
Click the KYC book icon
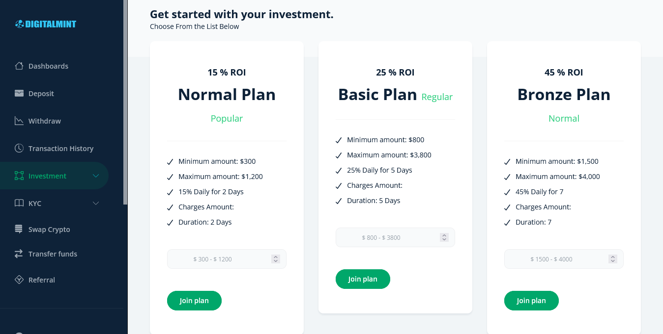pos(19,203)
